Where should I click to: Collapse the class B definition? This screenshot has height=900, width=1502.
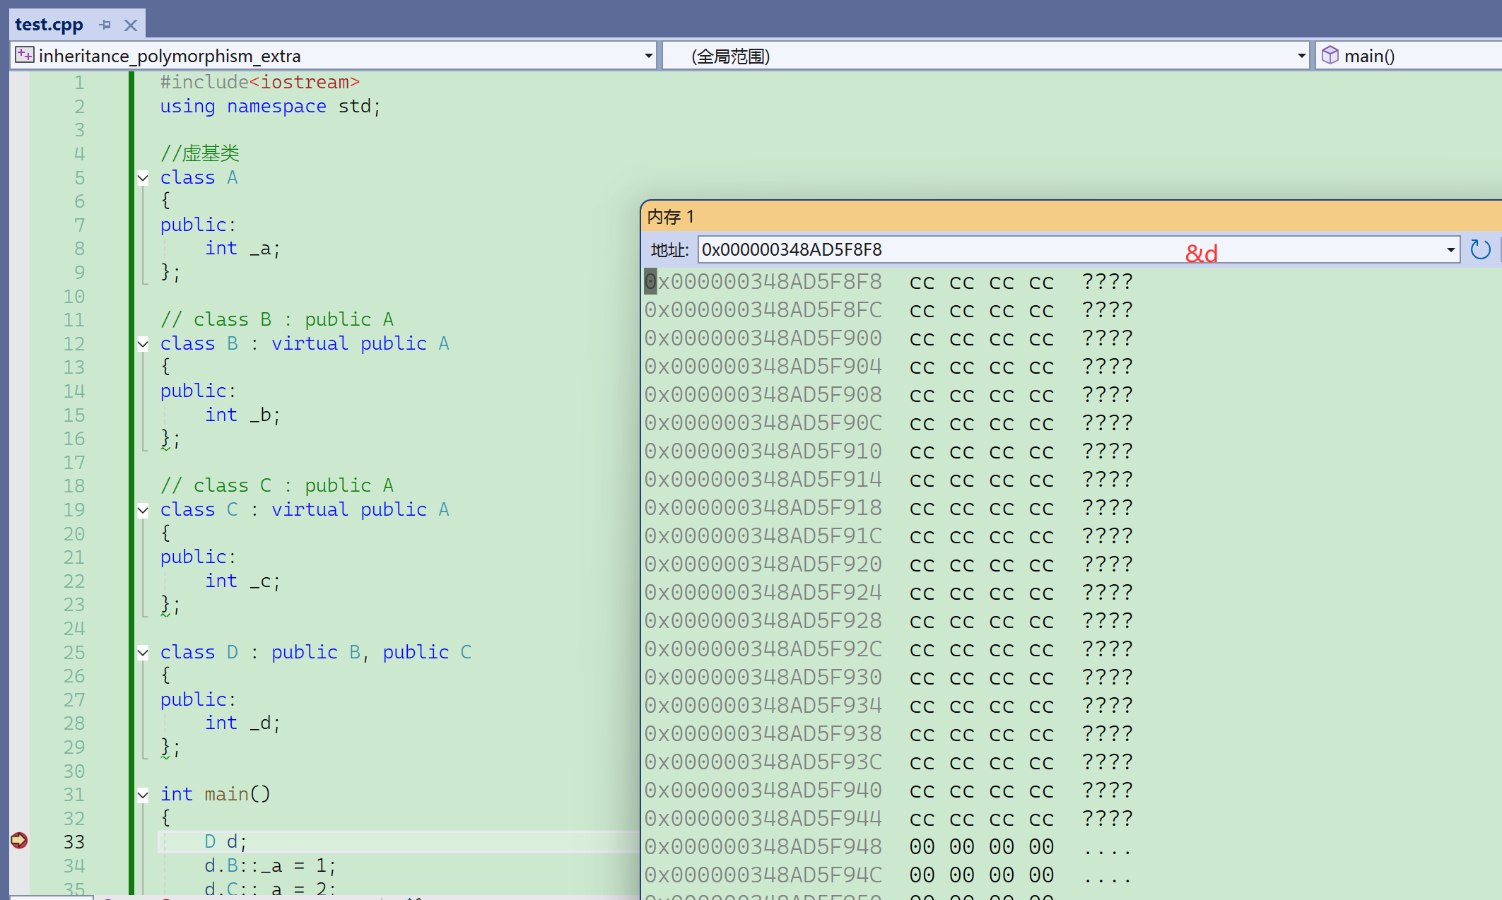pos(143,344)
